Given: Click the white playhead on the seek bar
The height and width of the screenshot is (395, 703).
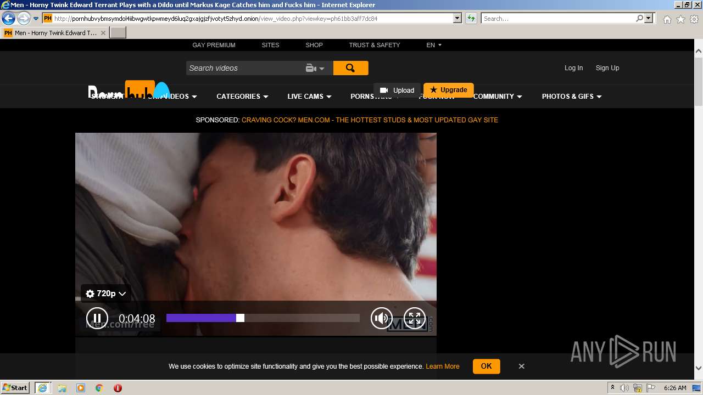Looking at the screenshot, I should [240, 318].
